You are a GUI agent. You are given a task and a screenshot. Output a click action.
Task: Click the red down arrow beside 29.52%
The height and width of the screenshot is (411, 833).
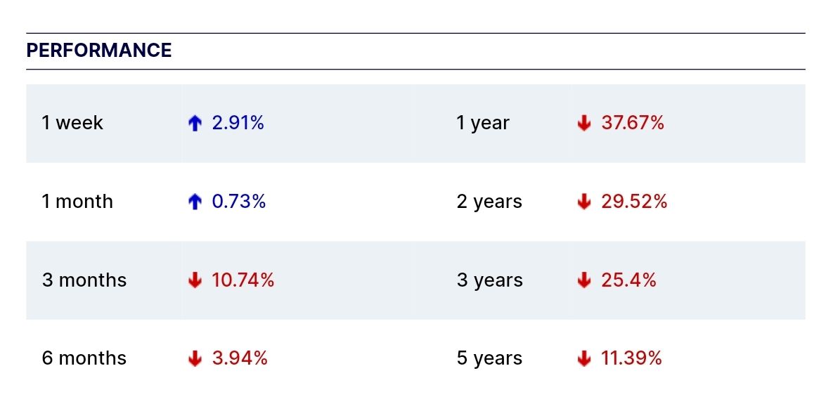pos(583,202)
